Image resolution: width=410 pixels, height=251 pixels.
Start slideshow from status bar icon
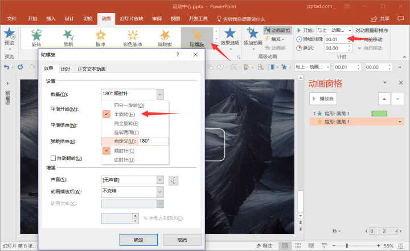coord(324,245)
